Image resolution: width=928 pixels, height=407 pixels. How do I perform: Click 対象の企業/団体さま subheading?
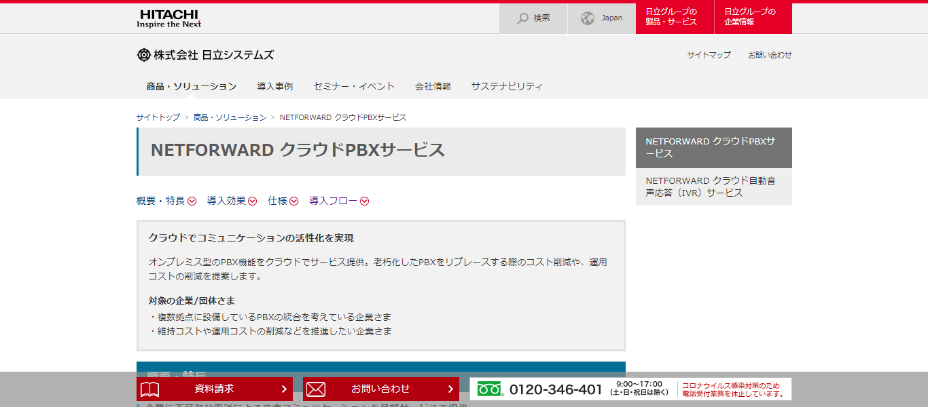(x=192, y=301)
